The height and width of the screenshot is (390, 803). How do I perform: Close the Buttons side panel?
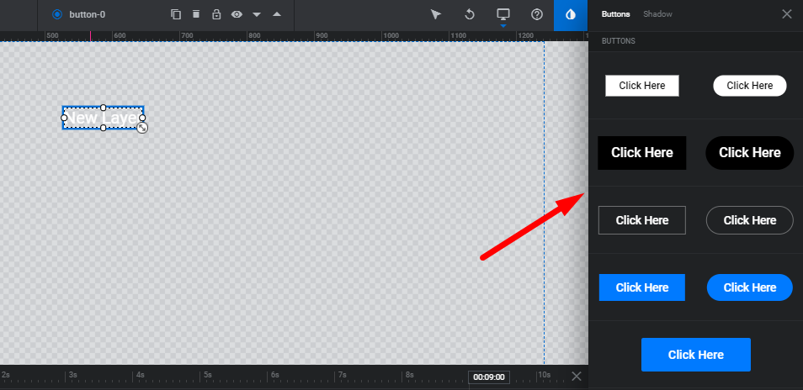(x=786, y=14)
